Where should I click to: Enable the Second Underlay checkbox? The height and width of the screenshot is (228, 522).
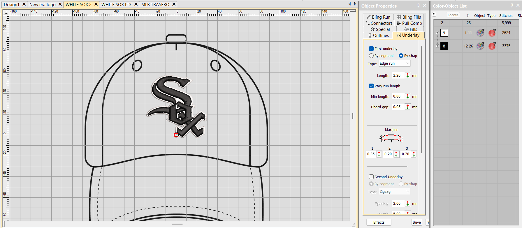click(371, 177)
